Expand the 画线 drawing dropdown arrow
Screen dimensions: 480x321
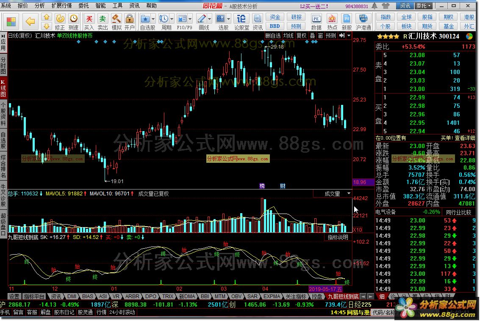pos(210,19)
